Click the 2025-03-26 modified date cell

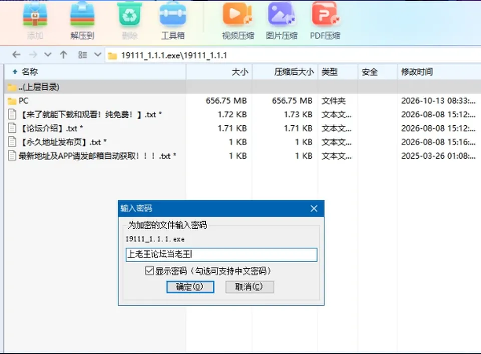(x=438, y=156)
